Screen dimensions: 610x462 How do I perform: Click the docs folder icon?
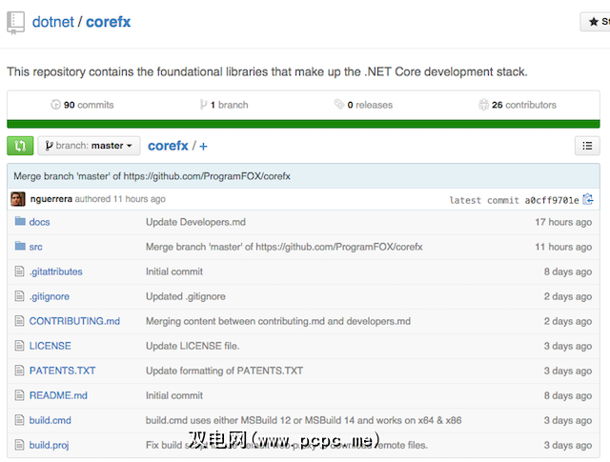click(19, 222)
